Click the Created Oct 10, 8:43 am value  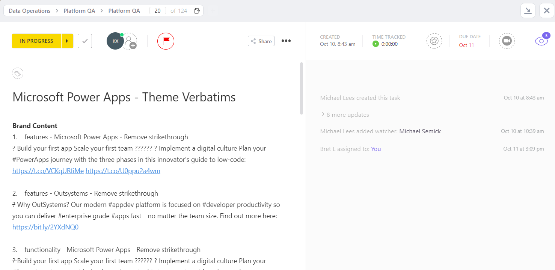[338, 44]
